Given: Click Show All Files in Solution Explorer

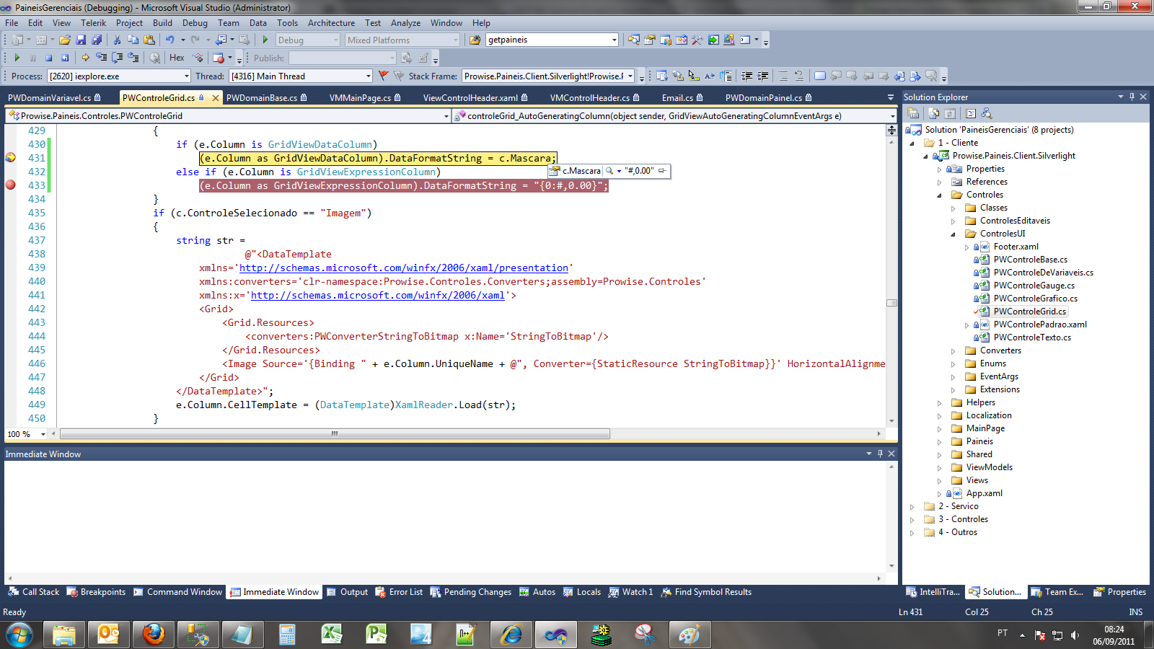Looking at the screenshot, I should coord(934,113).
